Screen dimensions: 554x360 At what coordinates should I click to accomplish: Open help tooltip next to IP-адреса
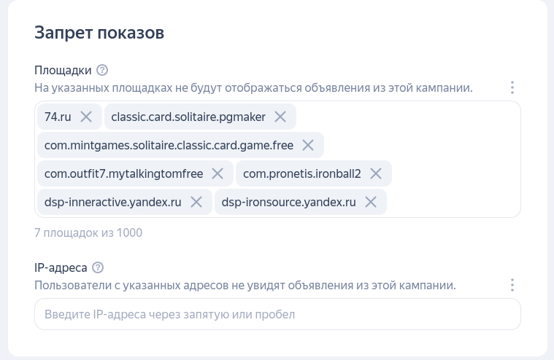[x=98, y=267]
